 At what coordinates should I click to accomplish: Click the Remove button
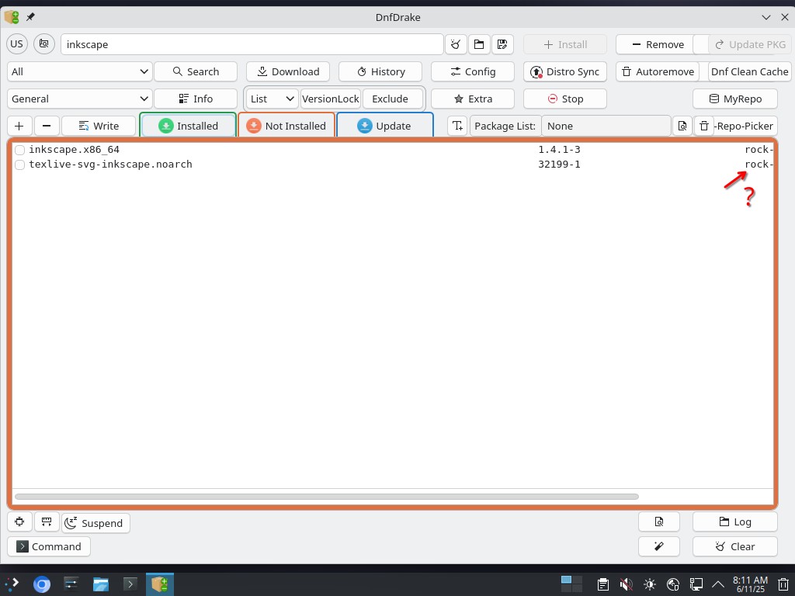tap(658, 44)
